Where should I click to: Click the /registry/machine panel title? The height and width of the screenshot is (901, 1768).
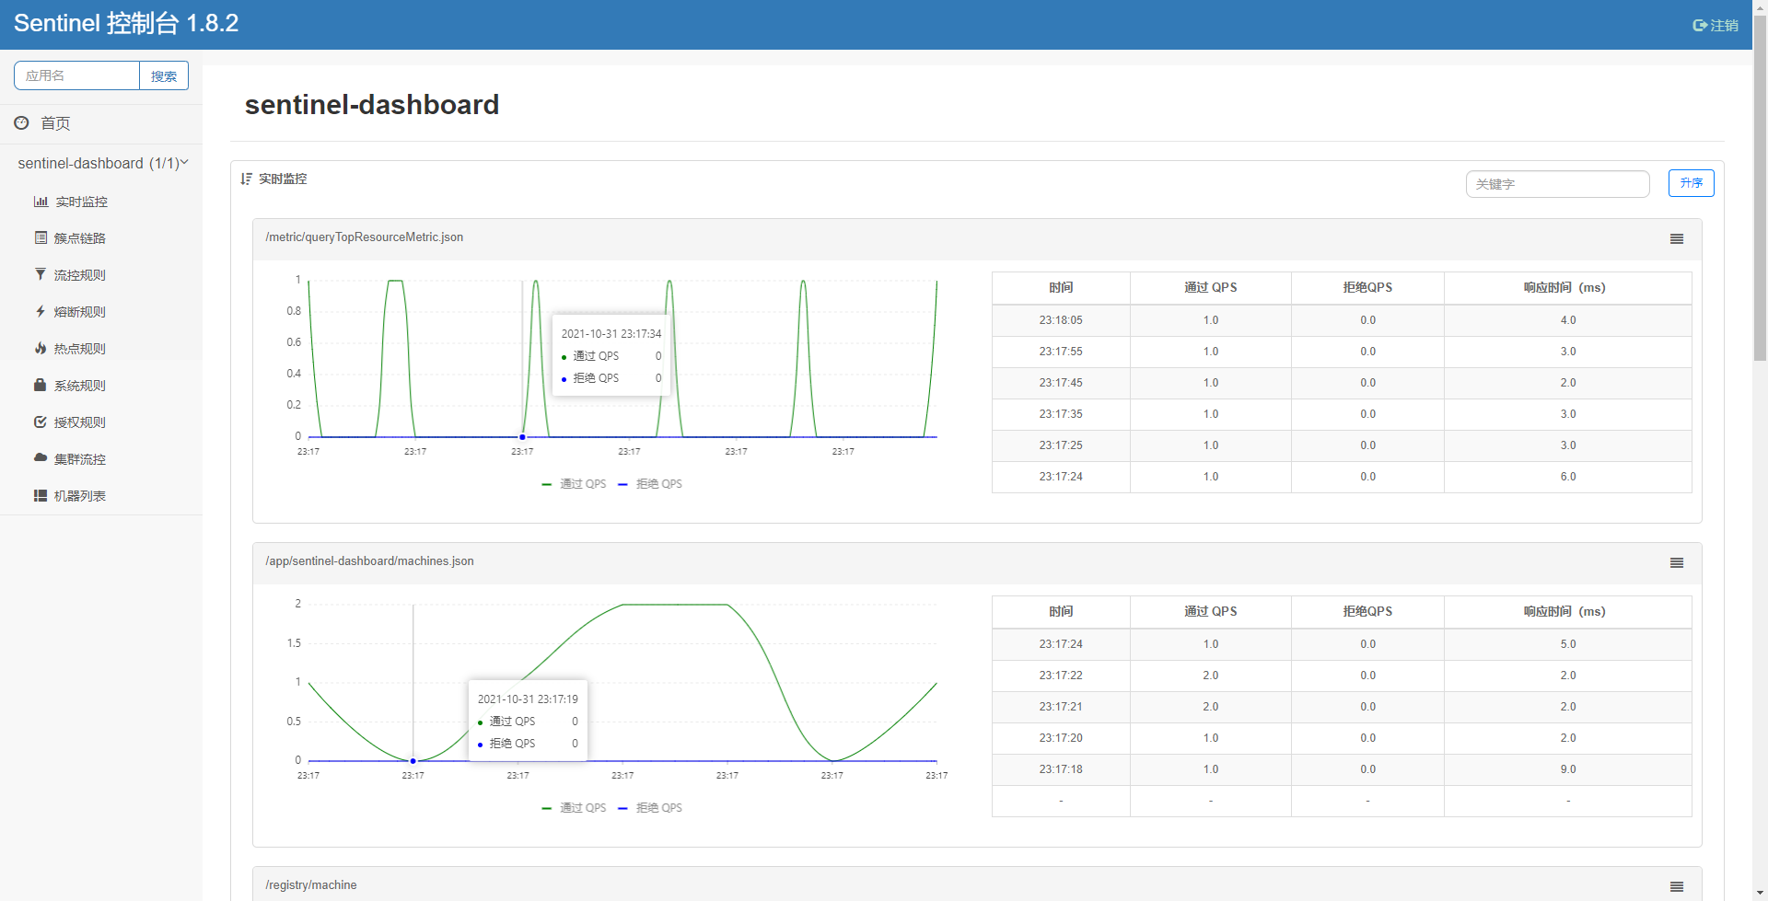pos(311,885)
